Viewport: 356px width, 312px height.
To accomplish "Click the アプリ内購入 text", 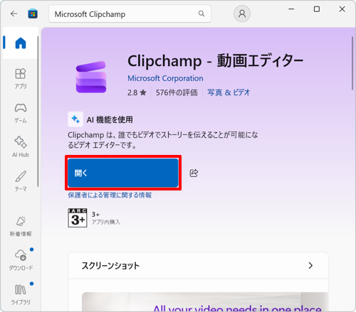I will pos(106,222).
